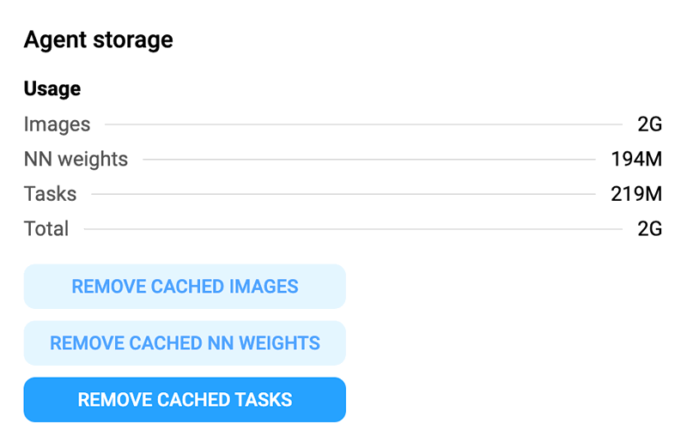The height and width of the screenshot is (448, 687).
Task: Click Remove Cached NN Weights button
Action: [x=185, y=343]
